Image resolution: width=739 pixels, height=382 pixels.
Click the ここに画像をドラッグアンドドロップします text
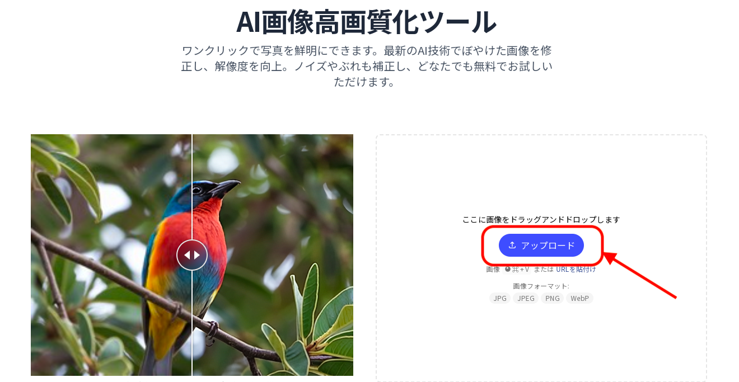tap(541, 220)
